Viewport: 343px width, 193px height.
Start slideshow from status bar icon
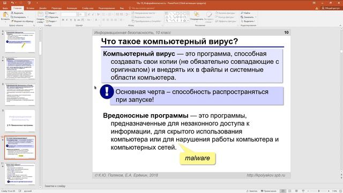click(303, 191)
